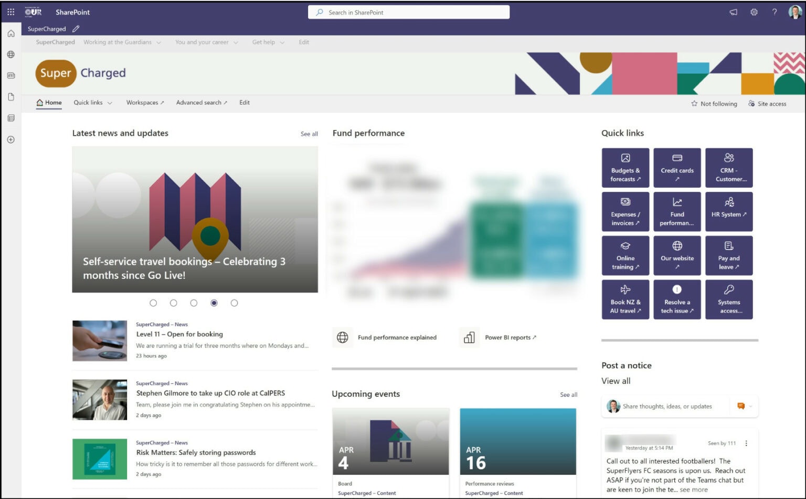Click the Power BI reports chart icon

[469, 337]
